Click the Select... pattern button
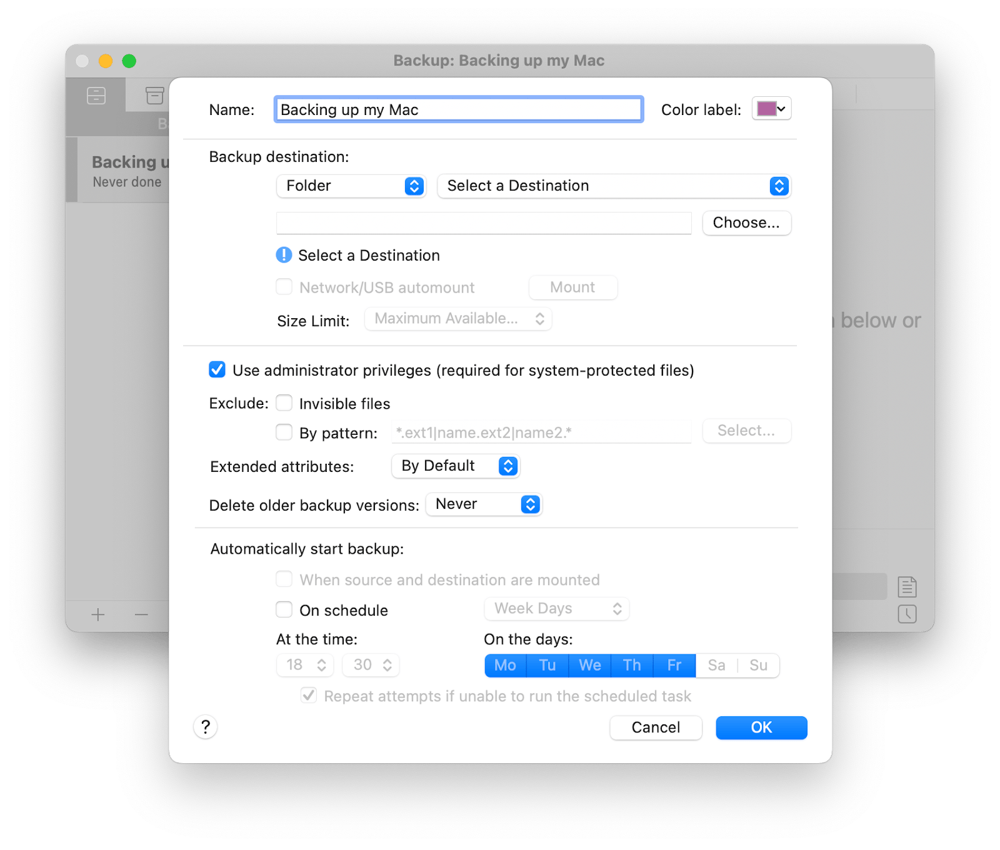The width and height of the screenshot is (1000, 850). click(747, 431)
